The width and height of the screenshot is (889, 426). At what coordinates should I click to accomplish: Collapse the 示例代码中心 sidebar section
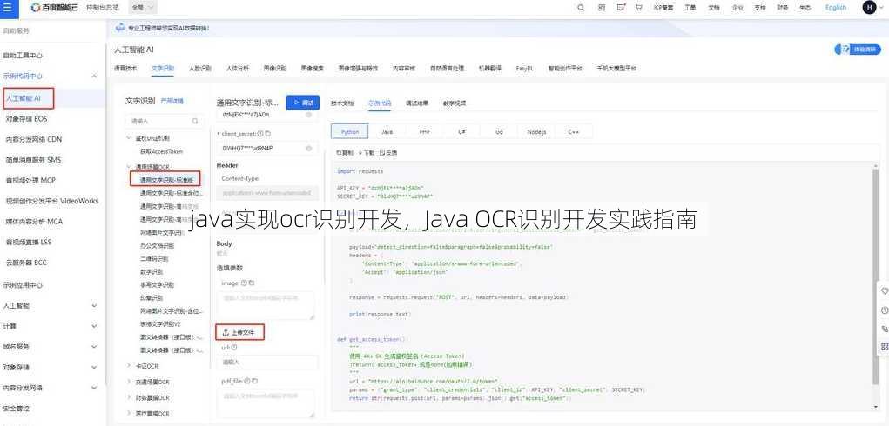tap(94, 76)
